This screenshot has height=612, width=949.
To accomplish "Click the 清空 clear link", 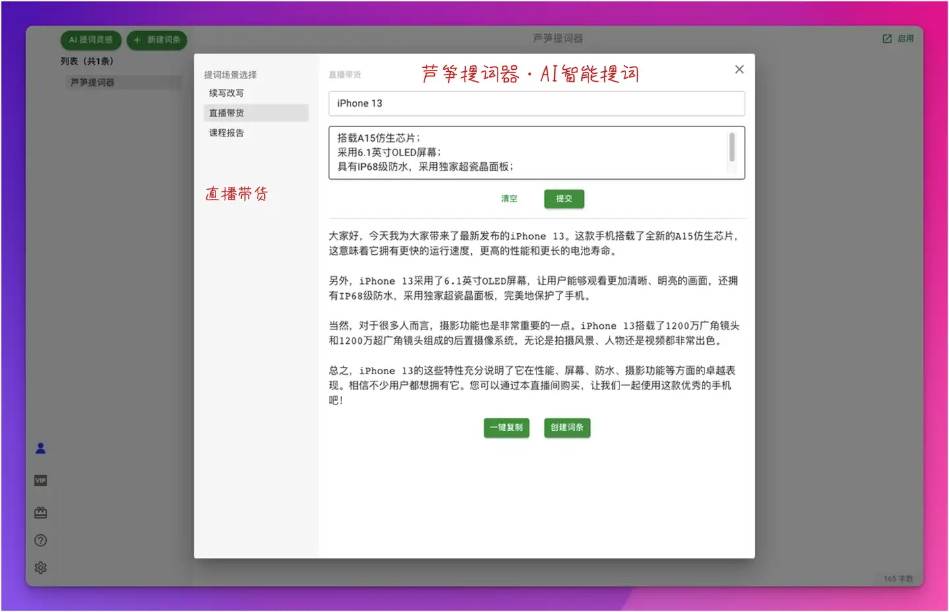I will [509, 198].
